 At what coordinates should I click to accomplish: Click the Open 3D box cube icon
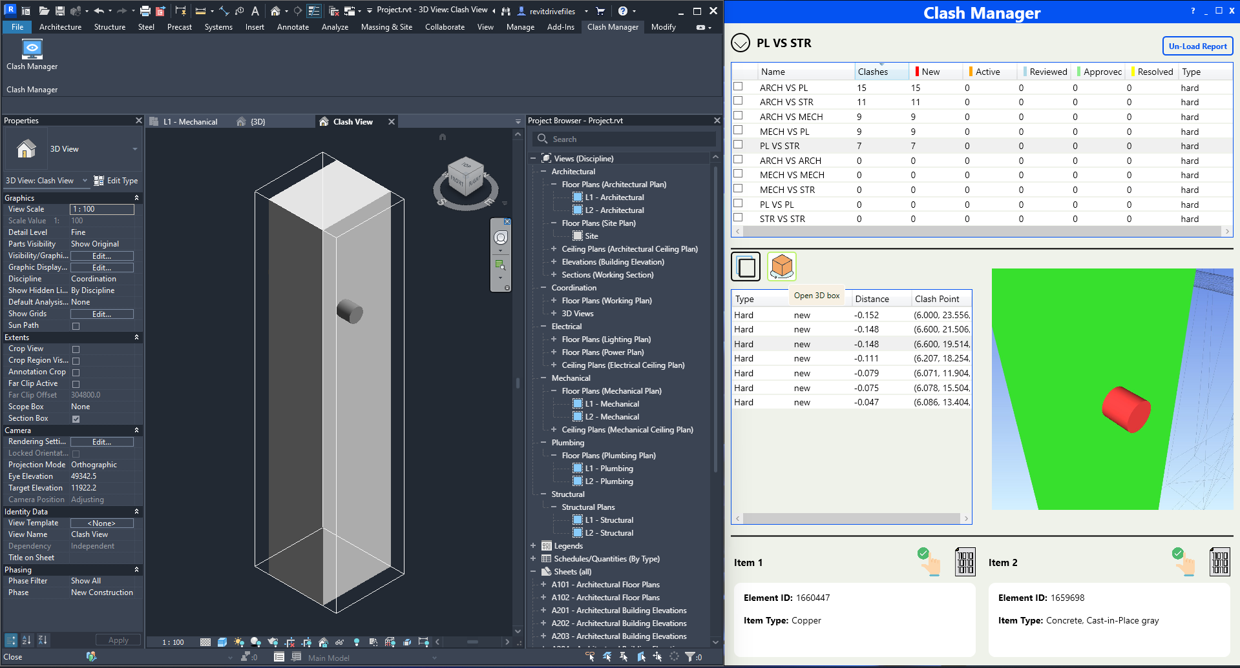(782, 266)
